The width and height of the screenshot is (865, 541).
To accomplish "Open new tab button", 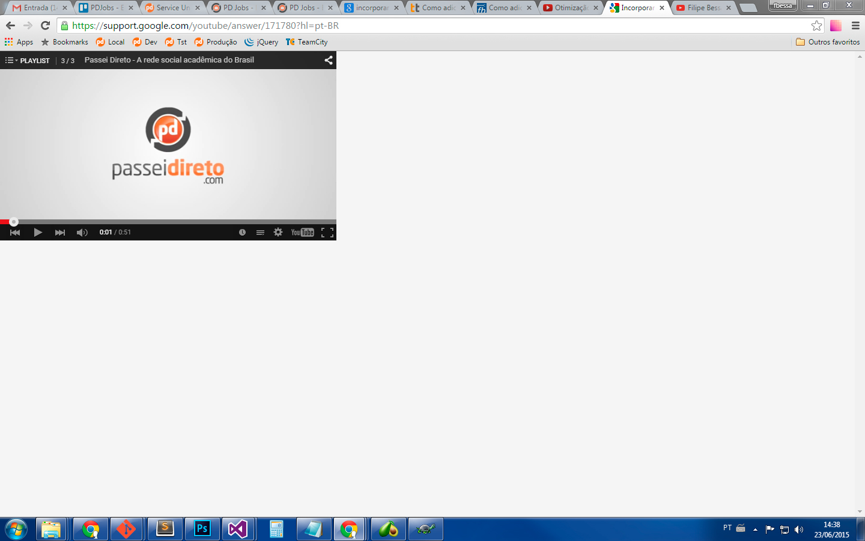I will (x=748, y=8).
